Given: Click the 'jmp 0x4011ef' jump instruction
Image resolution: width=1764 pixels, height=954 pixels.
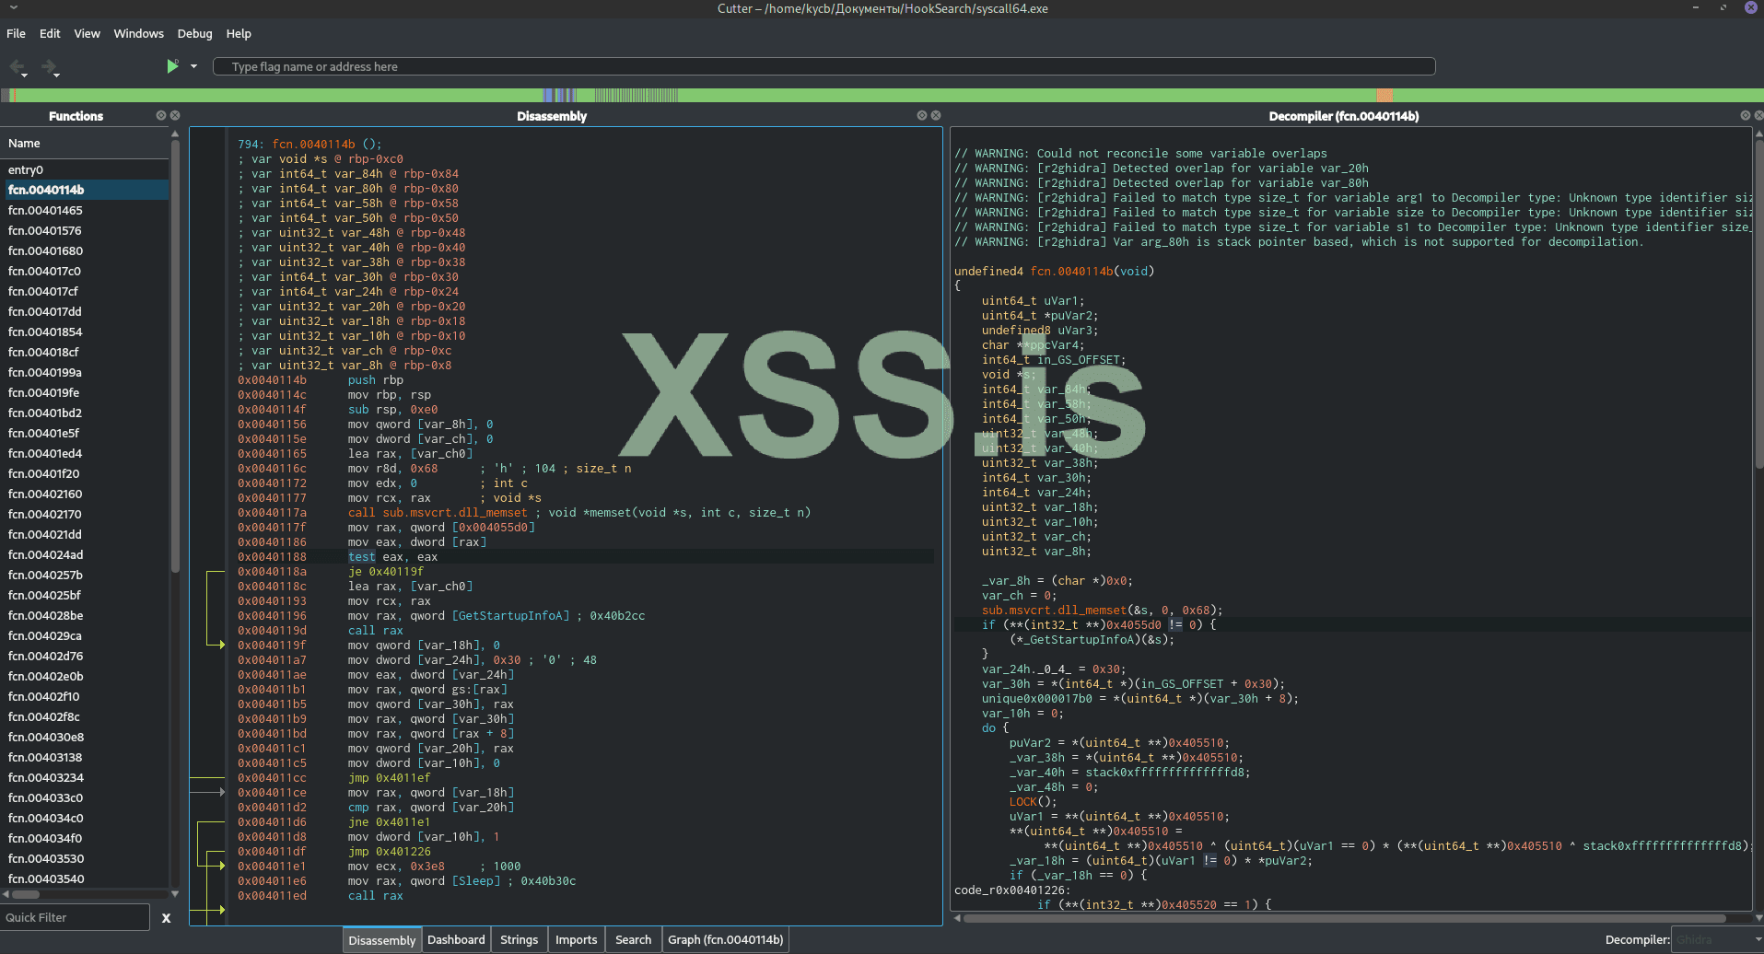Looking at the screenshot, I should click(389, 778).
